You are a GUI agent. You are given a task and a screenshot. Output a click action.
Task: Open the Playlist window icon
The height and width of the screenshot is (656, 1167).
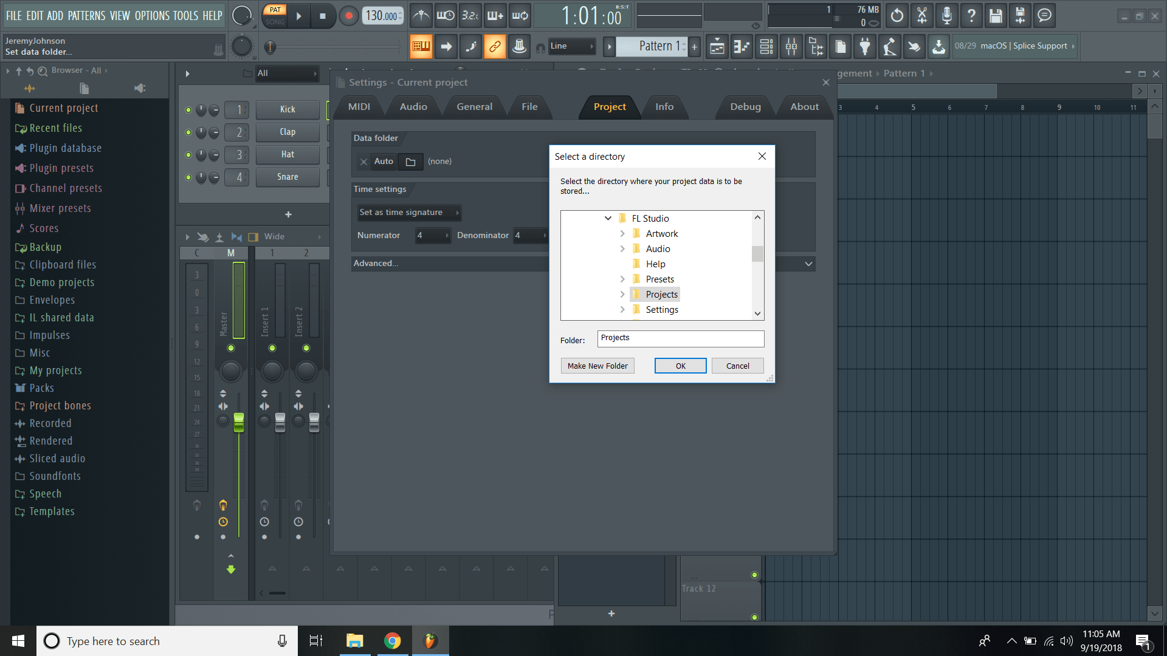pyautogui.click(x=717, y=46)
